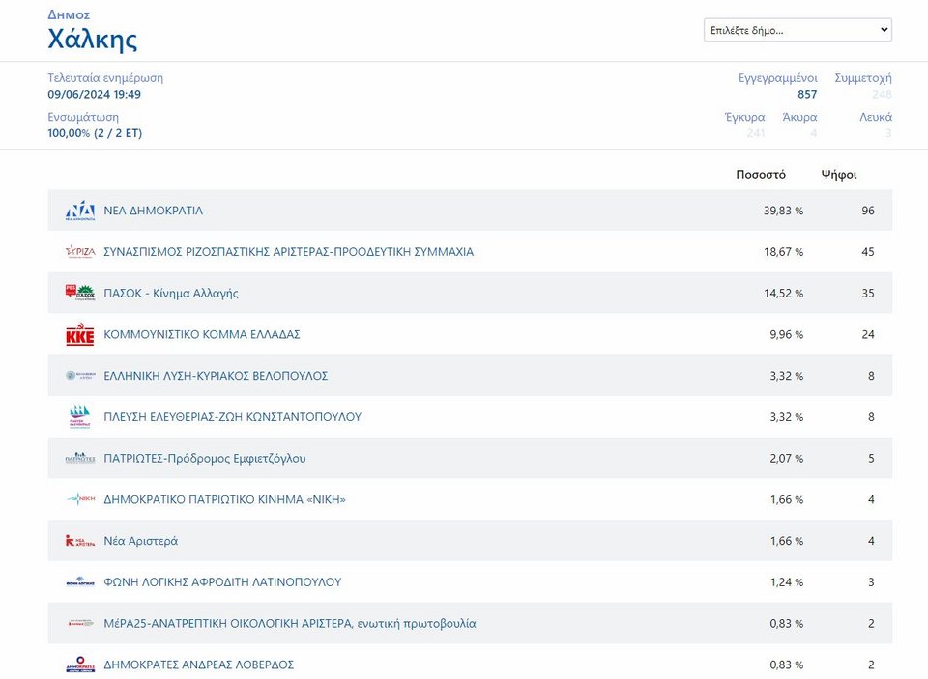
Task: Click the 'Συμμετοχή' label
Action: point(863,78)
